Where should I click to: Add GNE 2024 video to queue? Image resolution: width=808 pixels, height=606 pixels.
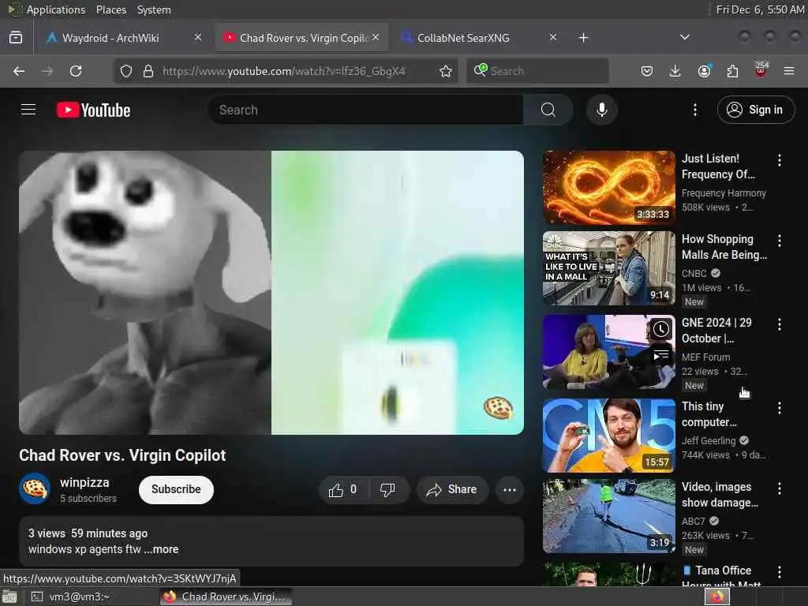(x=661, y=355)
